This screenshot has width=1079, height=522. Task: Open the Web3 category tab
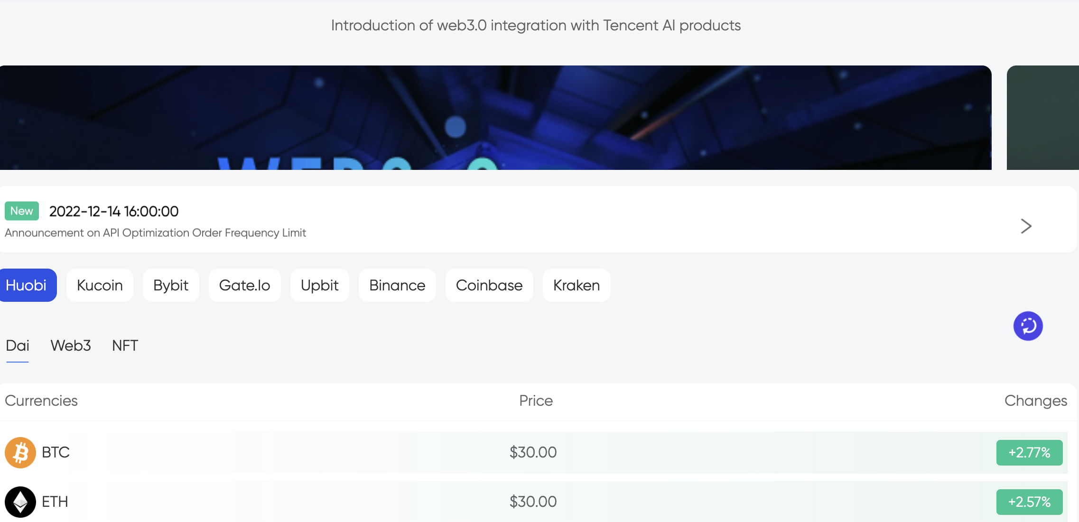pos(71,345)
